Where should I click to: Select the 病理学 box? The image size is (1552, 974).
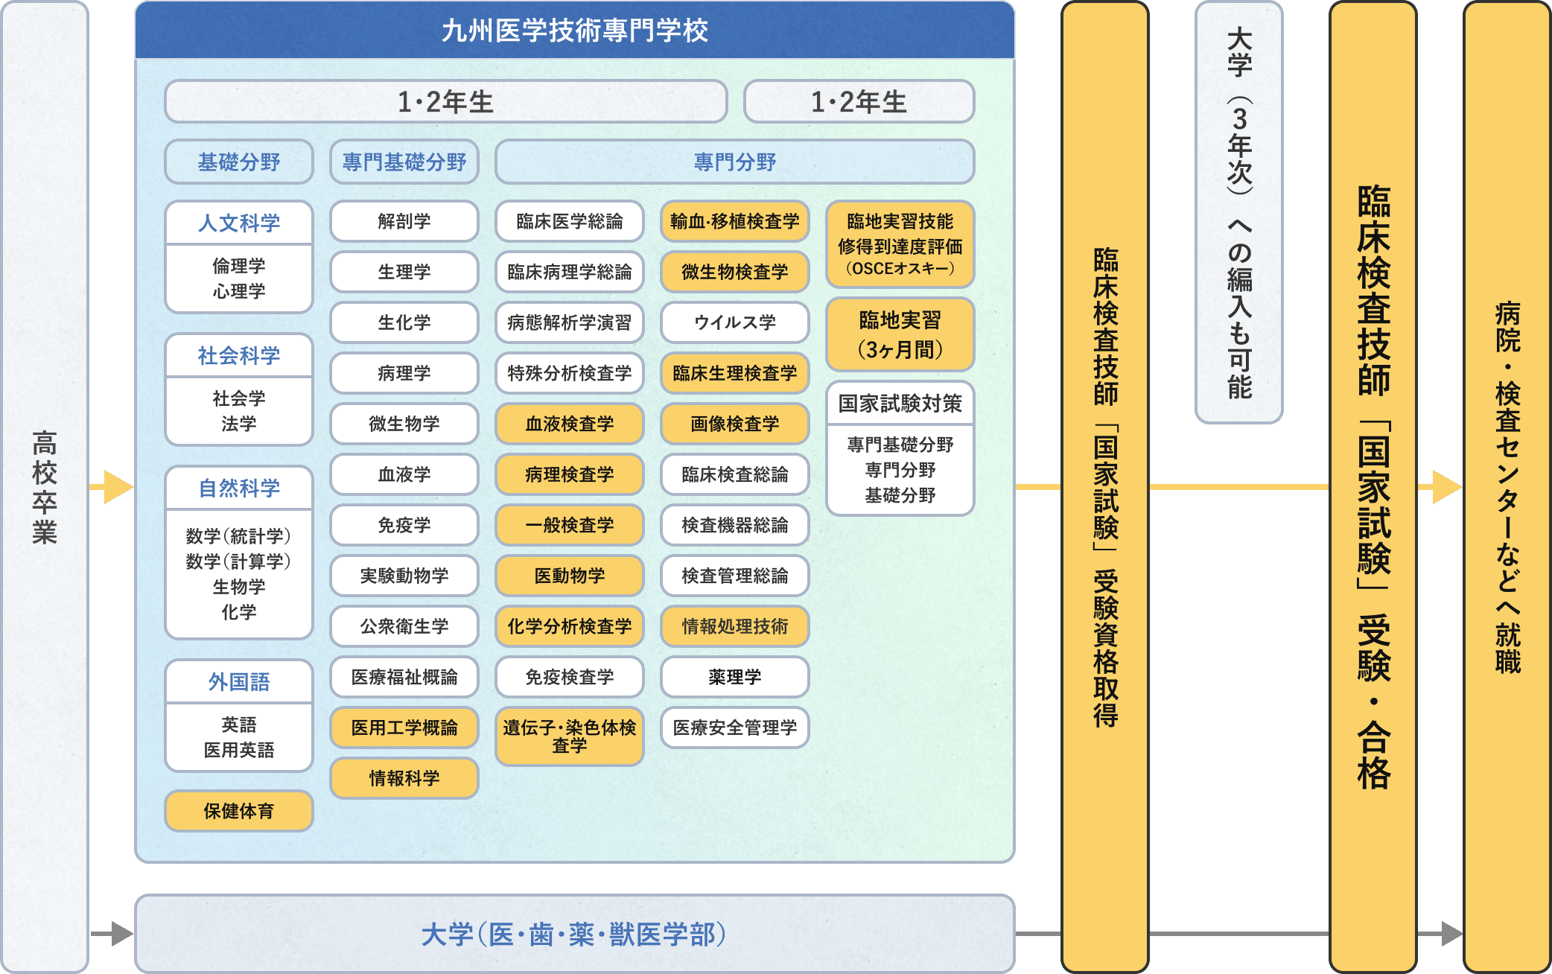tap(404, 373)
